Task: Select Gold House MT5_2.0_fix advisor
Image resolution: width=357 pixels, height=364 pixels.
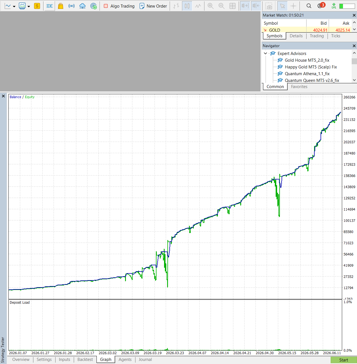Action: coord(307,60)
